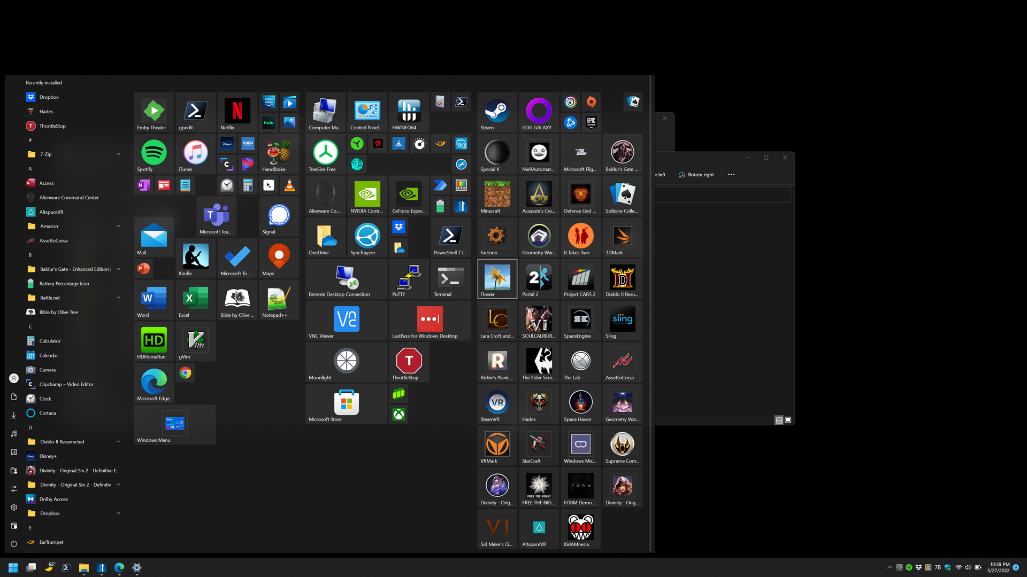1027x577 pixels.
Task: Open the Xbox small tile
Action: pos(399,415)
